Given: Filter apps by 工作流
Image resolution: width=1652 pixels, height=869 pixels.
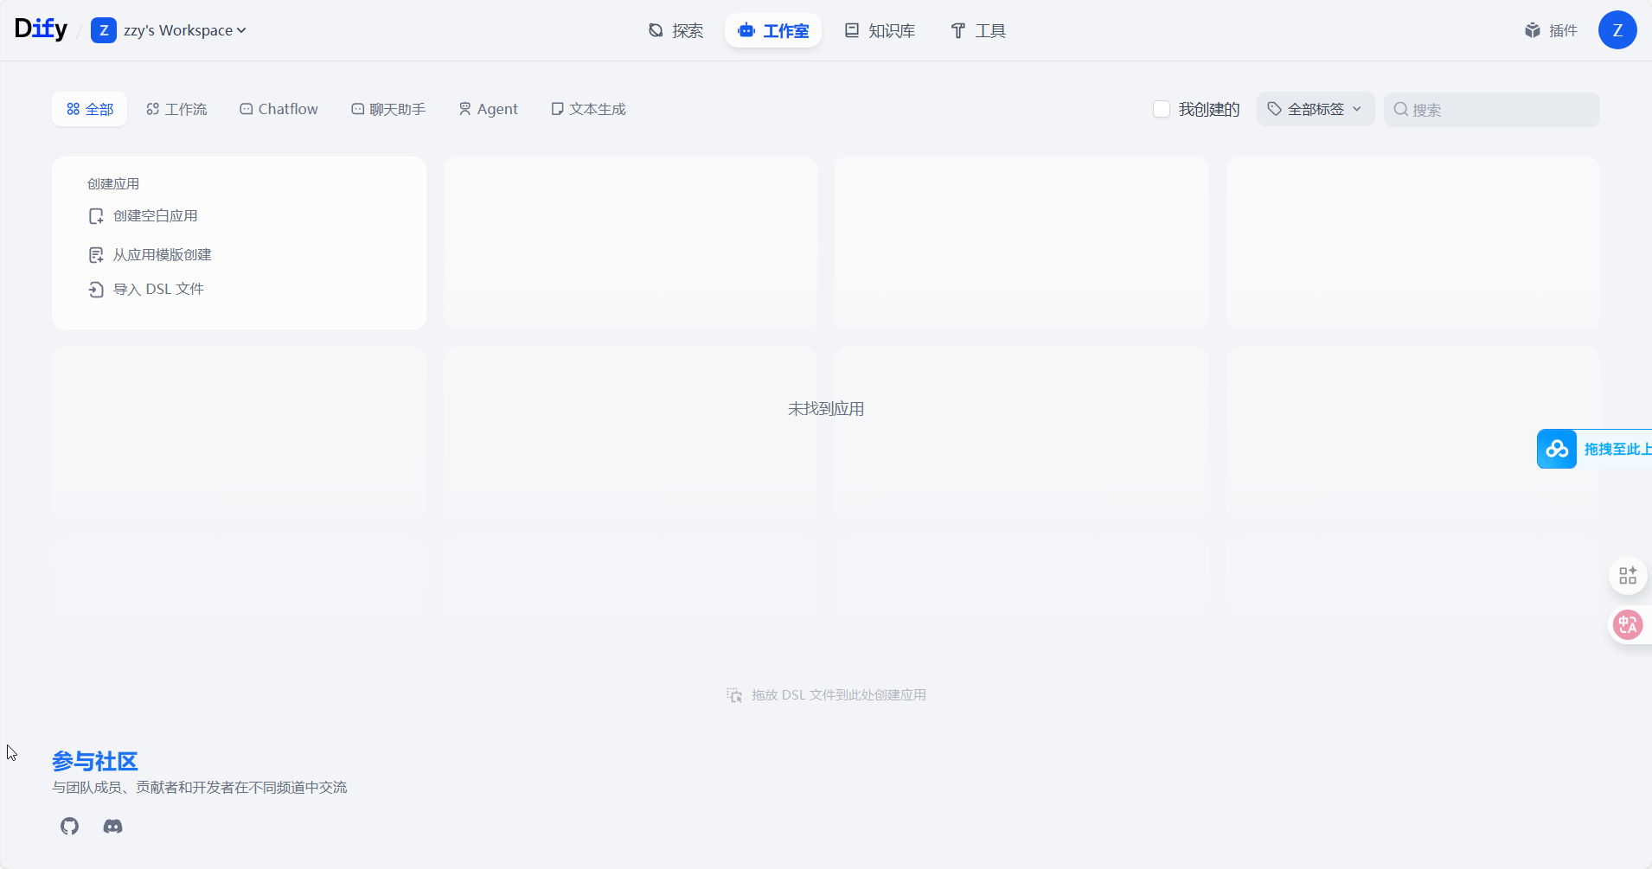Looking at the screenshot, I should coord(176,109).
